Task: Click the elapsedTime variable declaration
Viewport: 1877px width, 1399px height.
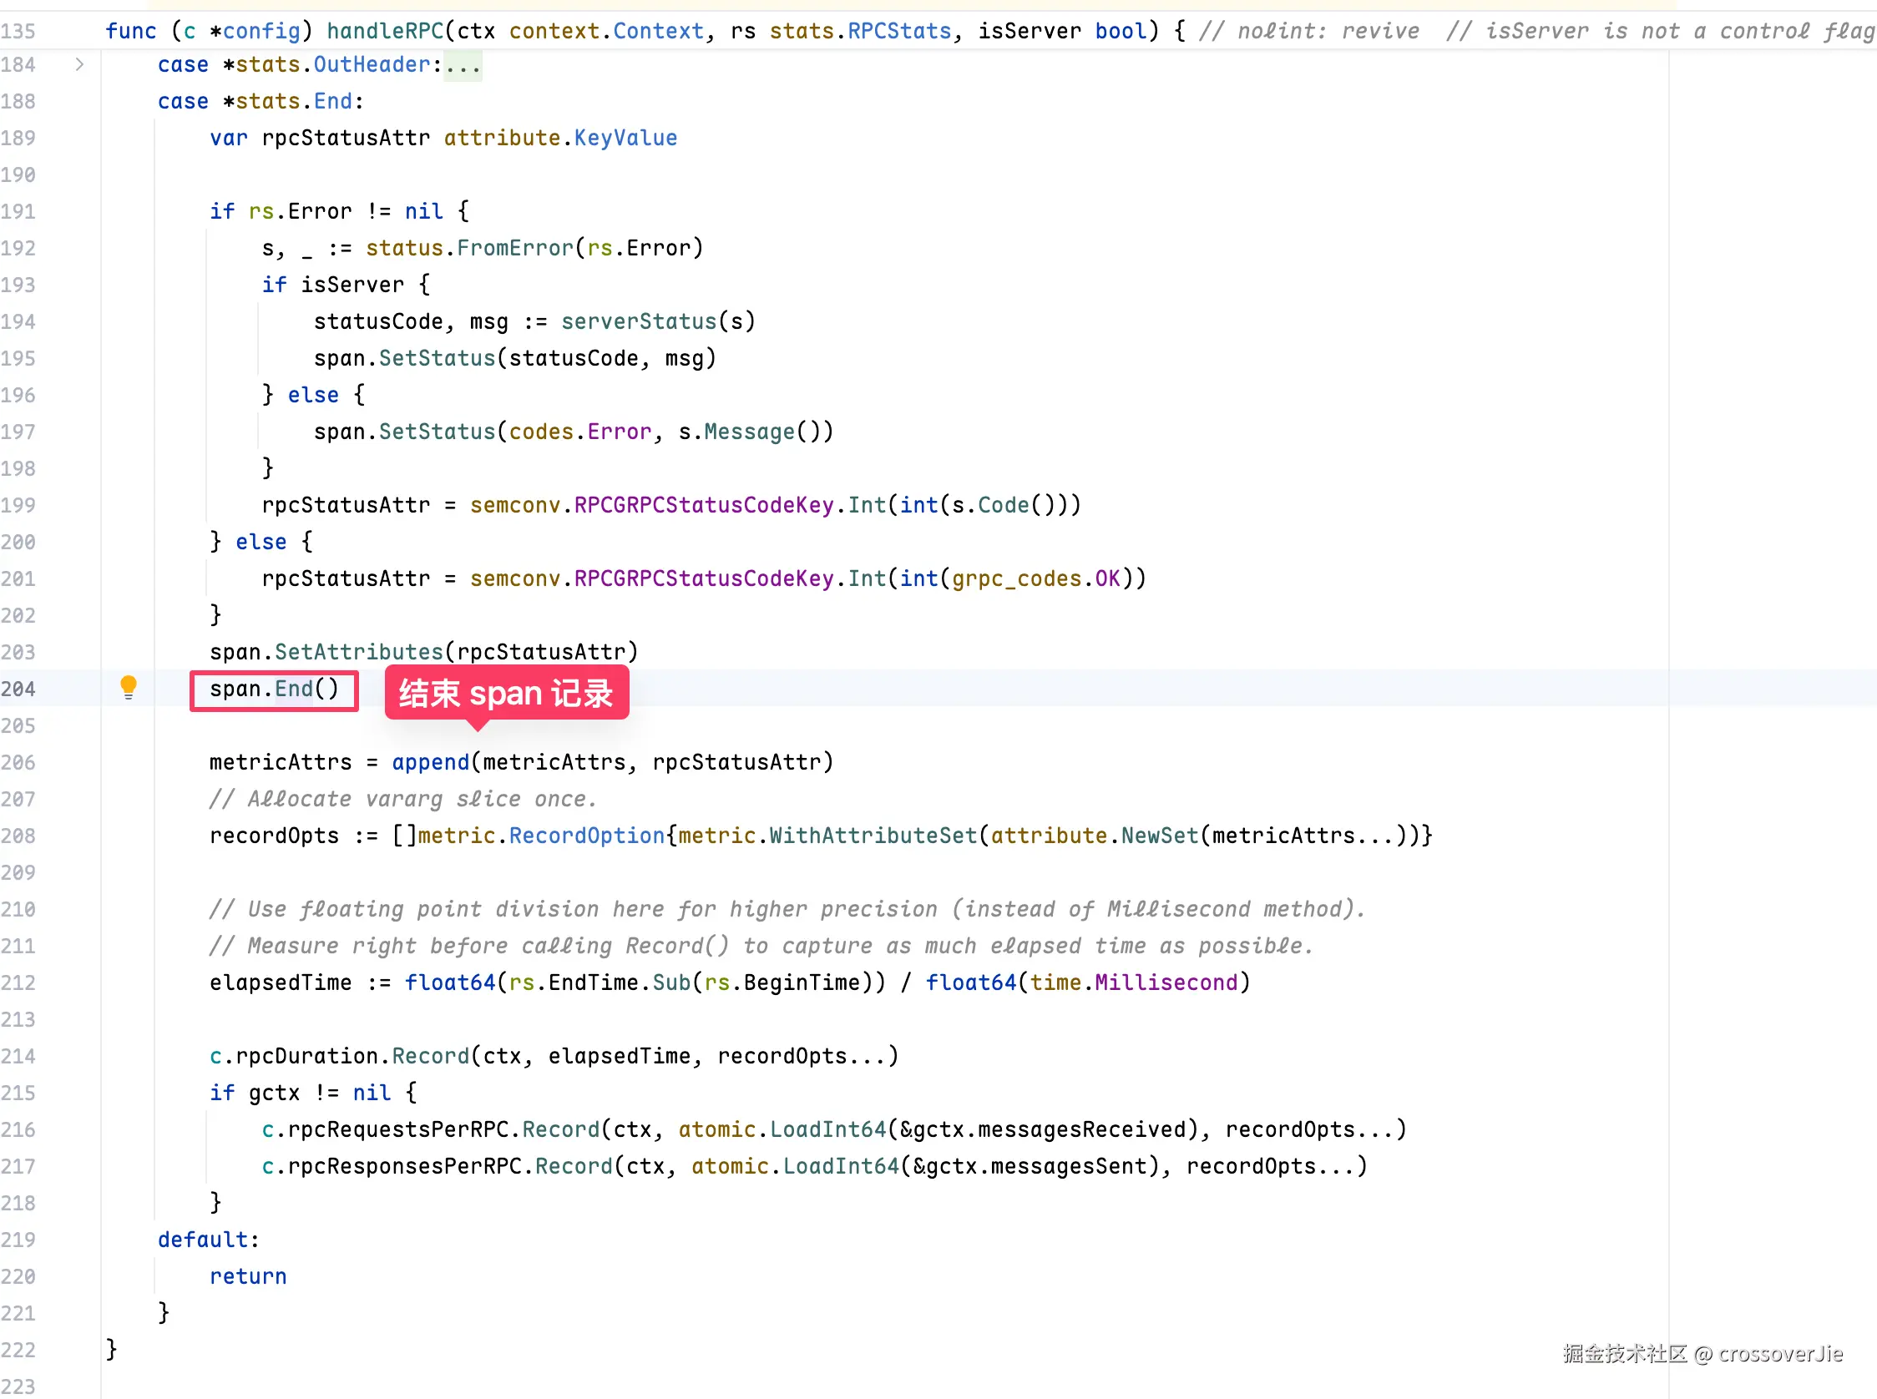Action: click(281, 982)
